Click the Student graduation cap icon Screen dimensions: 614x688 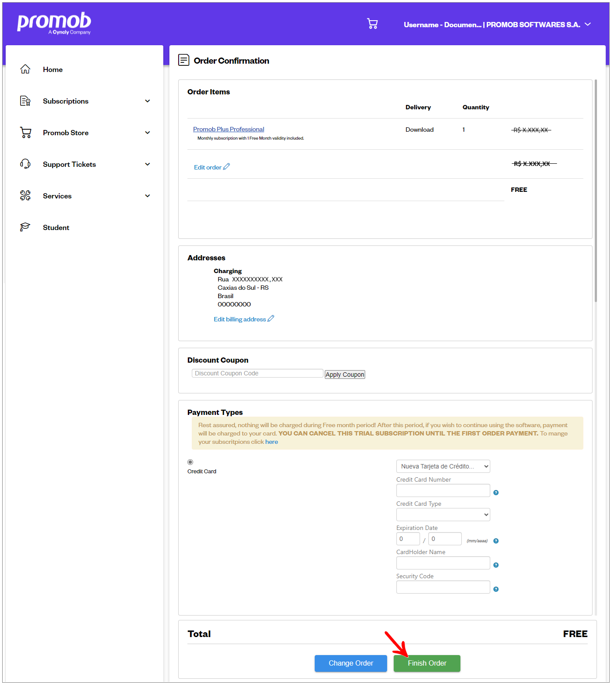(x=25, y=227)
